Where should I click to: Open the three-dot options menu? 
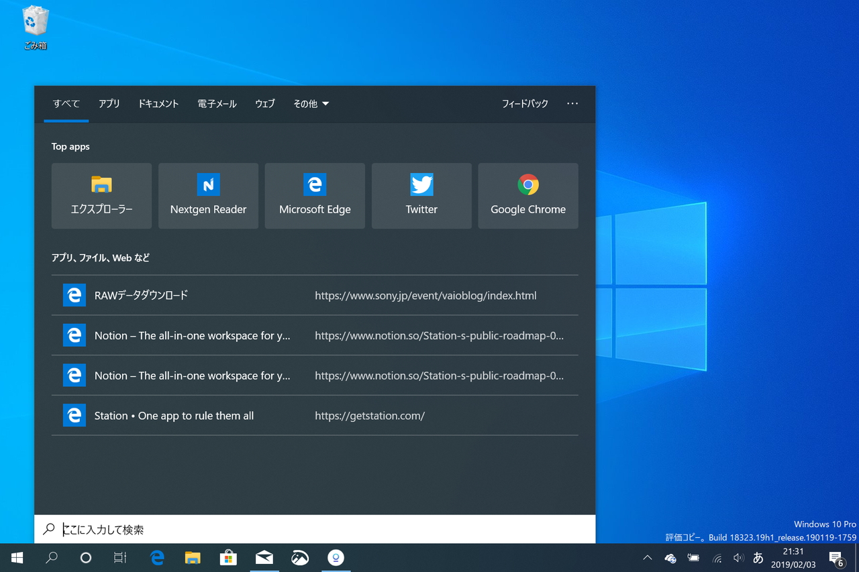coord(572,104)
